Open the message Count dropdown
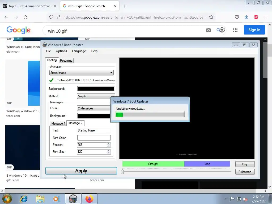This screenshot has width=272, height=204. [x=94, y=108]
